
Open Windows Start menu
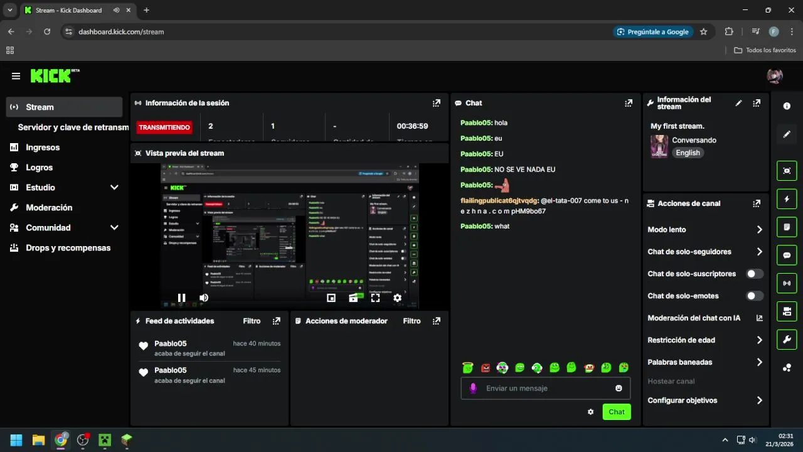[16, 439]
